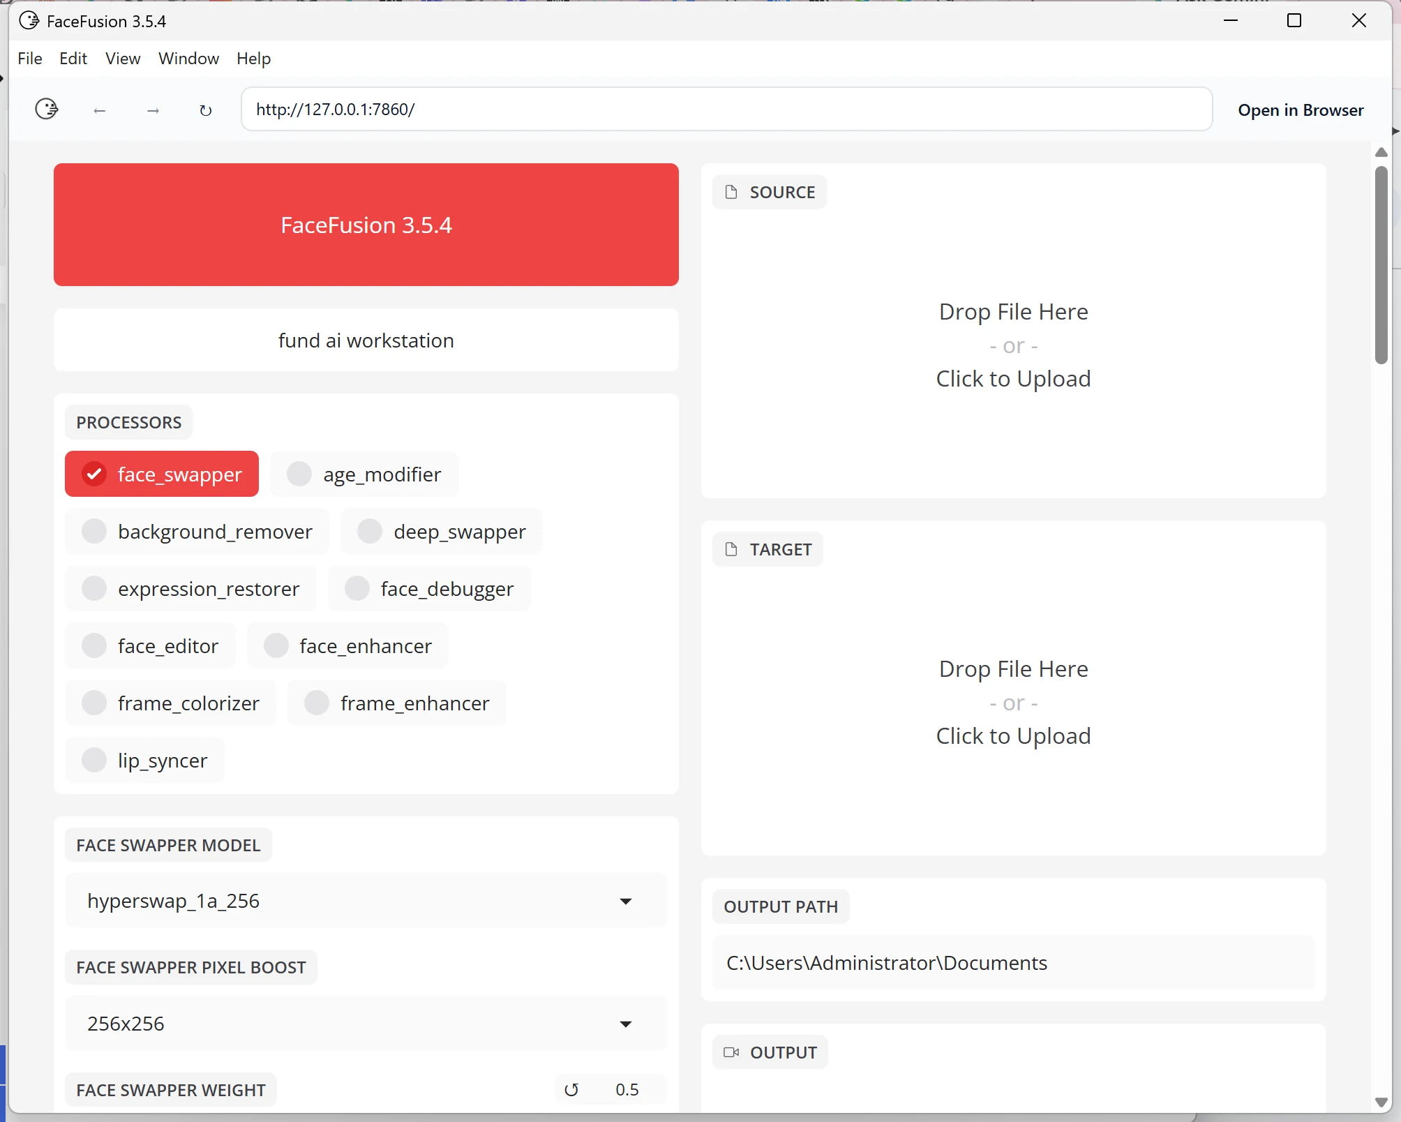The image size is (1401, 1122).
Task: Open the Window menu
Action: point(188,59)
